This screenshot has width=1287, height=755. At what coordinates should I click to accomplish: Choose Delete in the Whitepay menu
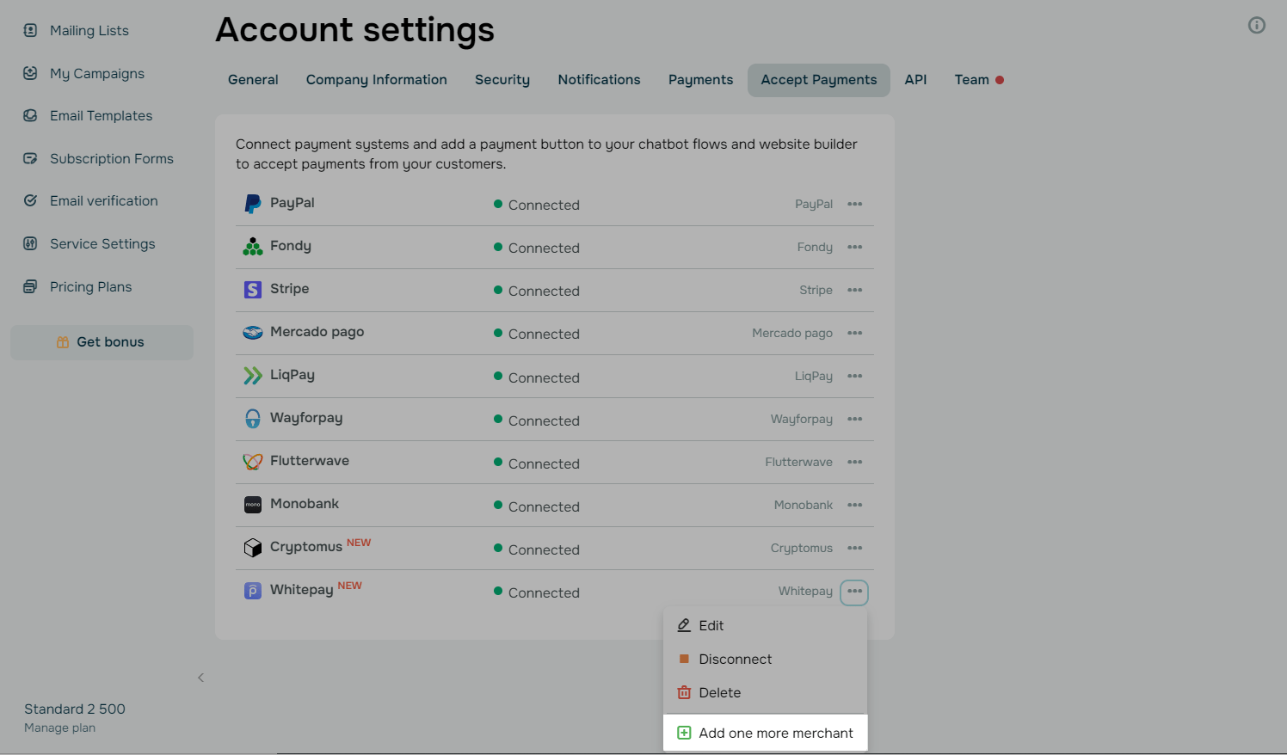(719, 693)
